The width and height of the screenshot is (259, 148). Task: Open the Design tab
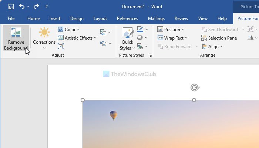[x=77, y=18]
